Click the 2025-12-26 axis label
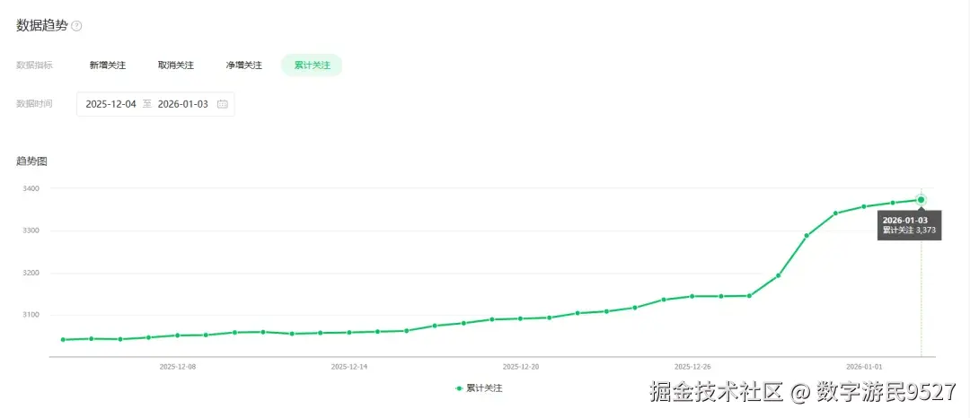This screenshot has width=970, height=418. [692, 366]
